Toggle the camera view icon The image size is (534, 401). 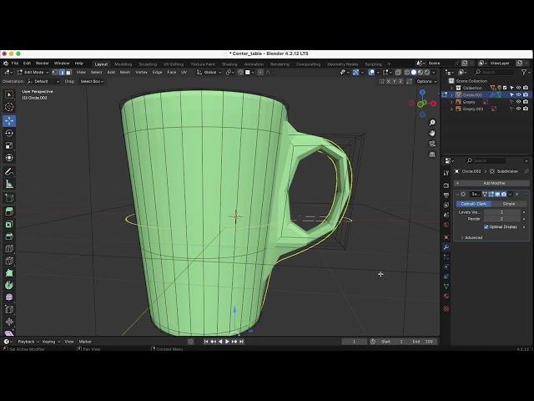[x=432, y=144]
